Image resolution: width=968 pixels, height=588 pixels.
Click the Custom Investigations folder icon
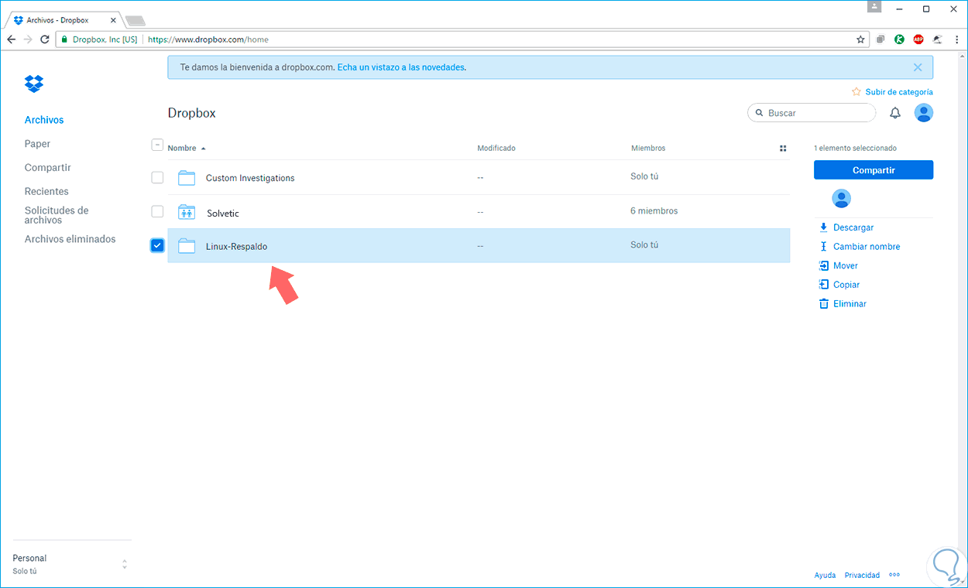[187, 178]
